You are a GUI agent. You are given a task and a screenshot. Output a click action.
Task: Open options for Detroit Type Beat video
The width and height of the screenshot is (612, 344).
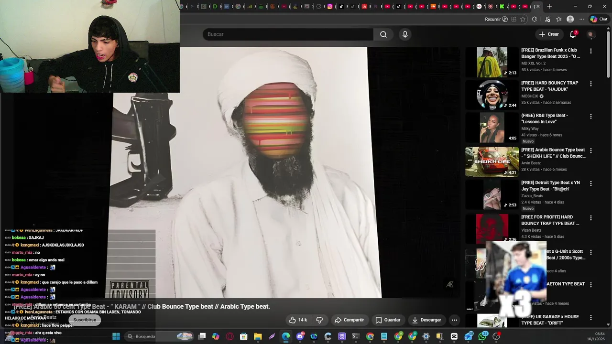coord(590,183)
